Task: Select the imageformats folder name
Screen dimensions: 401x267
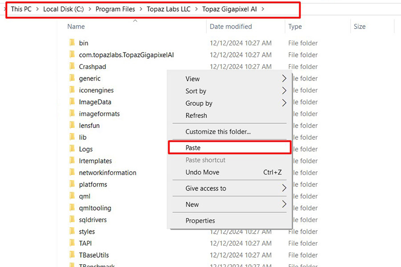Action: pos(99,114)
